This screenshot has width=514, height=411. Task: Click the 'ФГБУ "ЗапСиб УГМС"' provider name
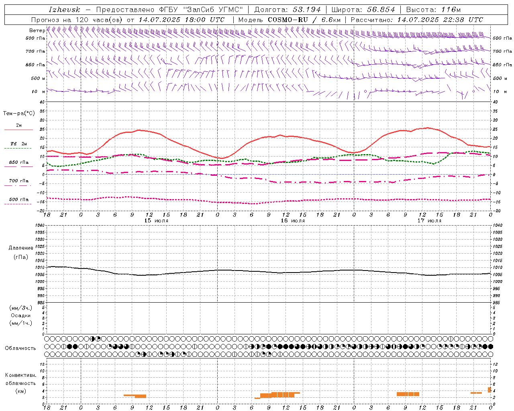pos(201,10)
